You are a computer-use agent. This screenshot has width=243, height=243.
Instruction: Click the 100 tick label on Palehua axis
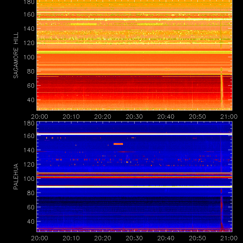click(x=29, y=179)
